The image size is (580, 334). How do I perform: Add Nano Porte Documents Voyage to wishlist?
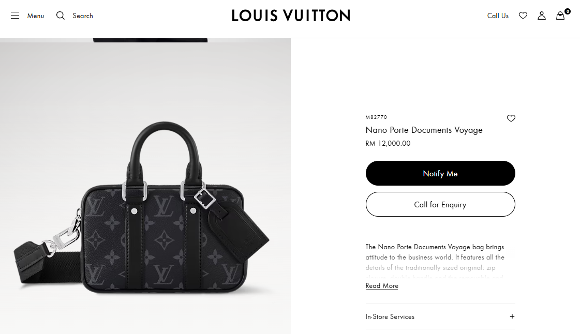tap(511, 118)
